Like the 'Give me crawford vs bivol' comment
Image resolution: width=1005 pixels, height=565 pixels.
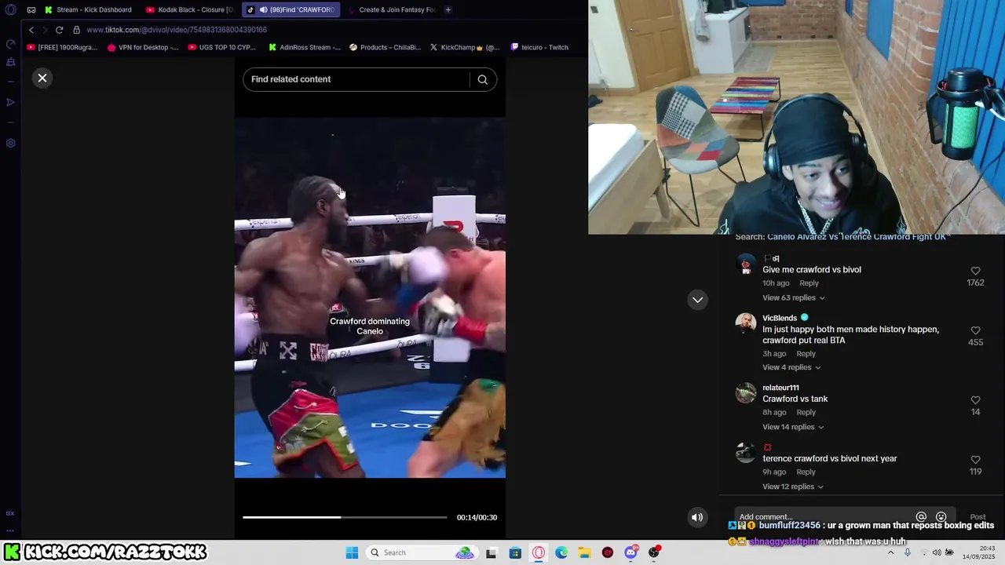point(975,271)
